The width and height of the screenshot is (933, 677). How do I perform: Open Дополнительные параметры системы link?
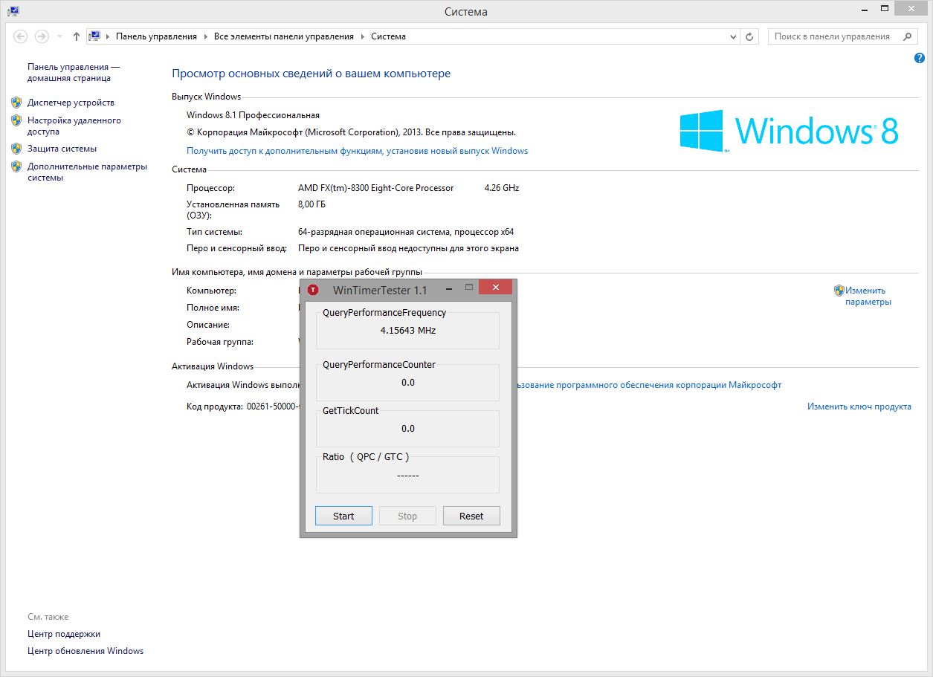tap(88, 172)
